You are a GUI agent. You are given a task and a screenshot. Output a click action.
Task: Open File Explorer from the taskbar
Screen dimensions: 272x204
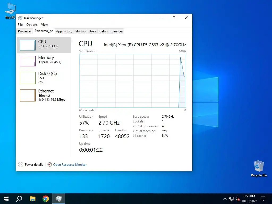pos(32,199)
